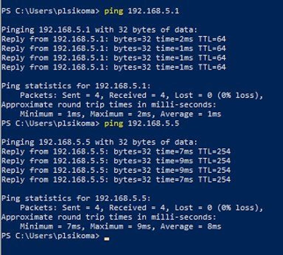Screen dimensions: 283x255
Task: Click the first 'Packets: Sent = 4' line
Action: (142, 95)
